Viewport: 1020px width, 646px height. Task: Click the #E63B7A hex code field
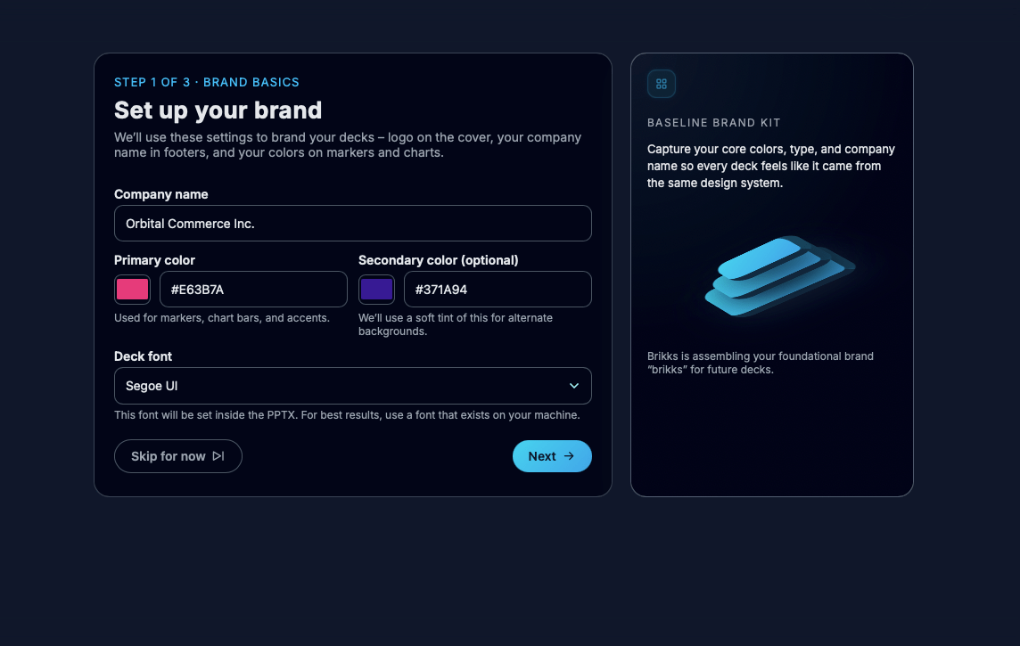(253, 289)
